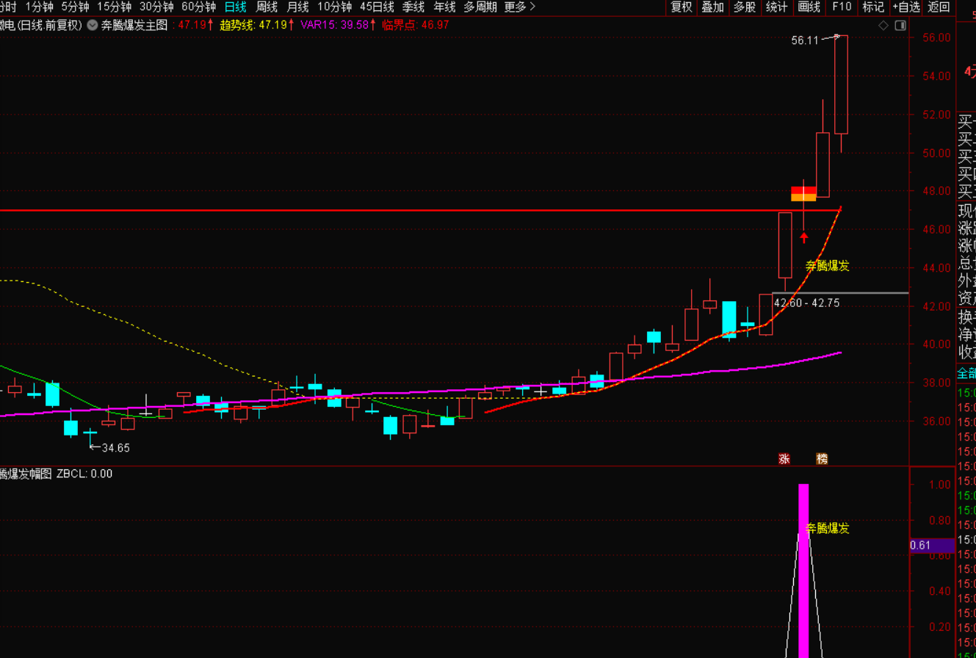Switch to the 周线 weekly period
Image resolution: width=976 pixels, height=658 pixels.
click(267, 7)
